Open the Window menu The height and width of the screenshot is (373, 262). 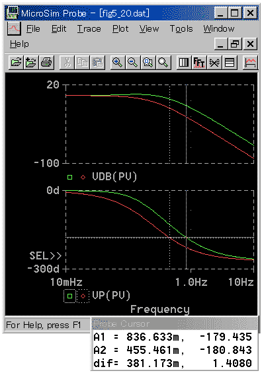pyautogui.click(x=219, y=29)
